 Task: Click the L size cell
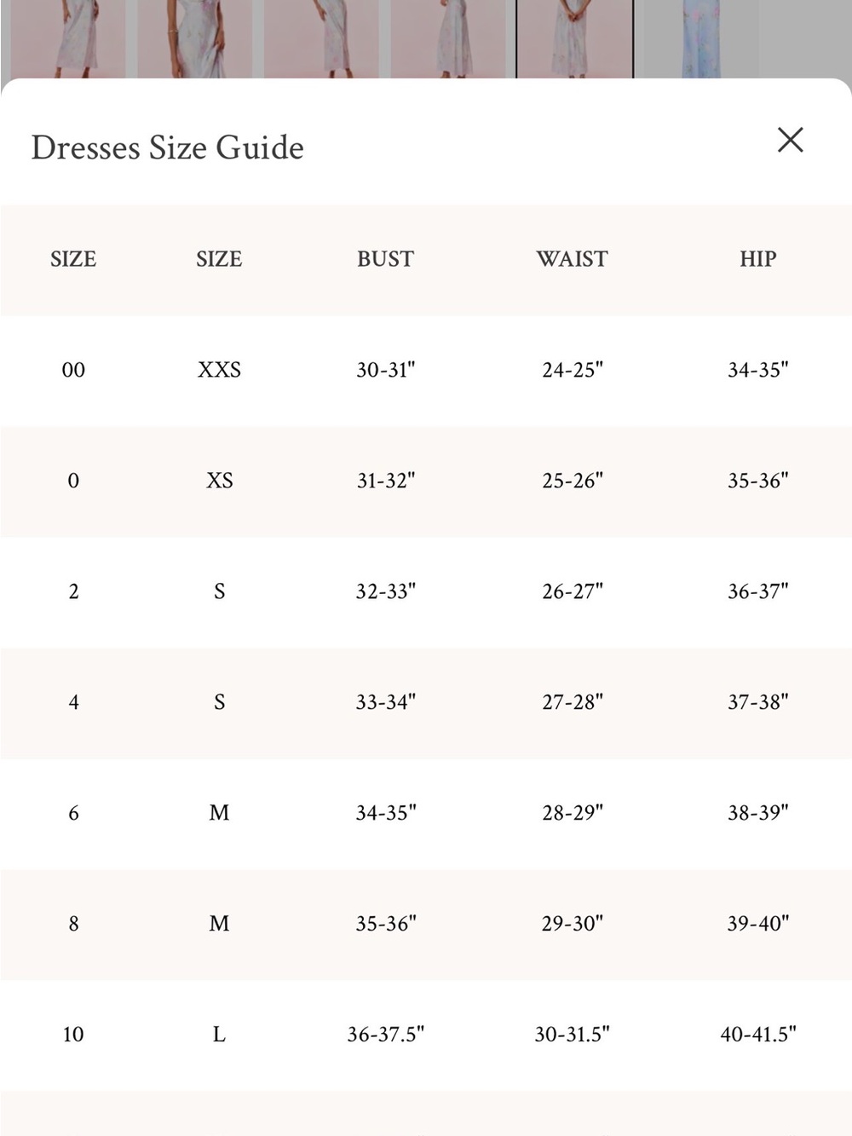point(219,1035)
